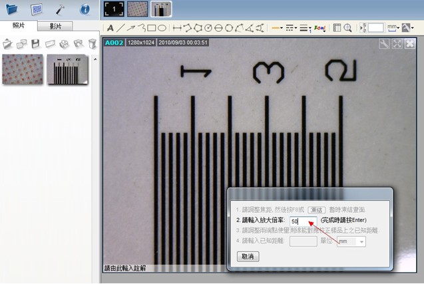Switch to the 影片 tab

[x=56, y=26]
